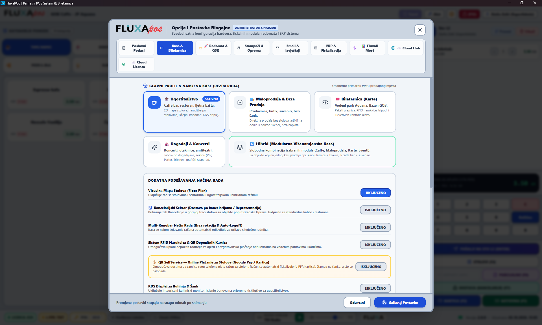Screen dimensions: 542x325
Task: Click the printer icon on Štampači tab
Action: (x=239, y=48)
